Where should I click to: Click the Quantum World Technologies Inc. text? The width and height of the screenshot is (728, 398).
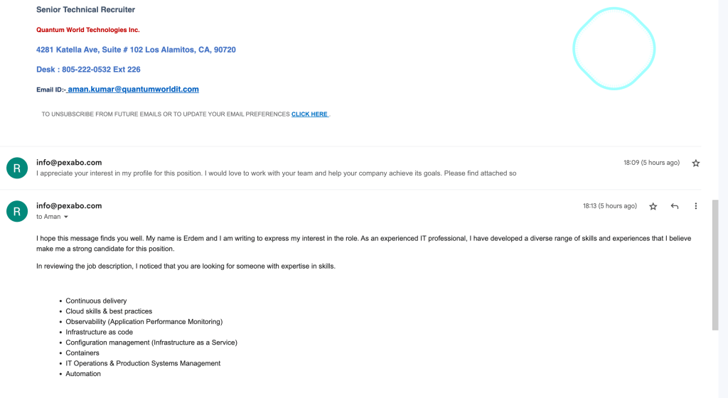coord(88,30)
